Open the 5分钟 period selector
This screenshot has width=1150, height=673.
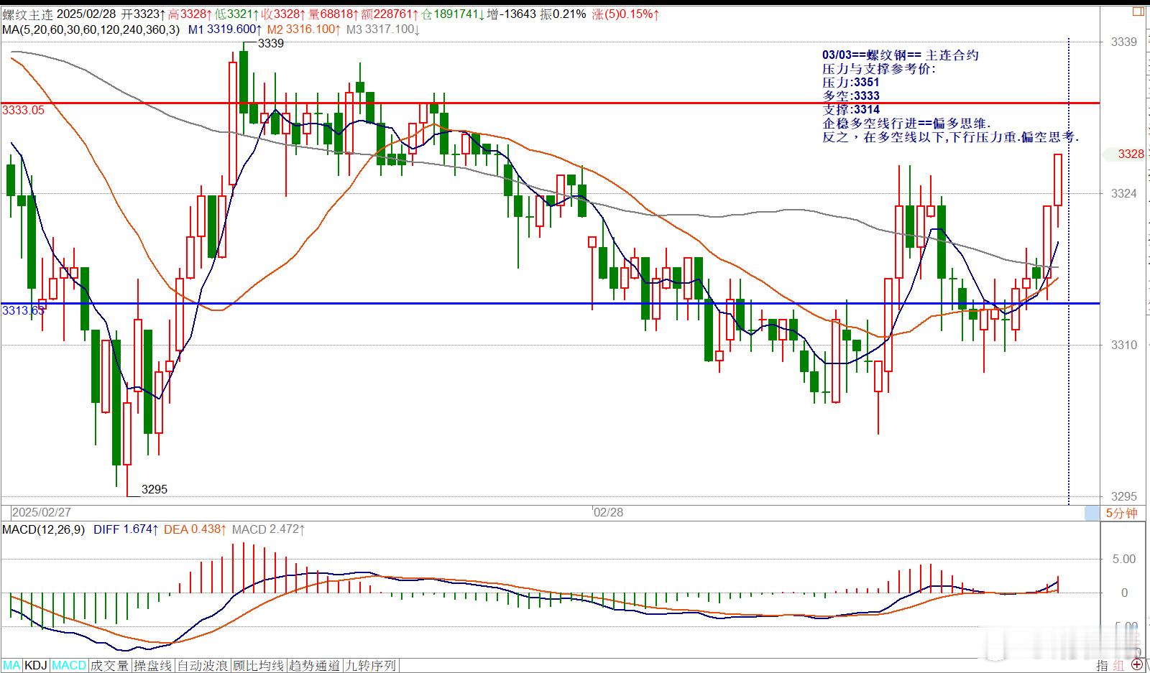pyautogui.click(x=1121, y=513)
